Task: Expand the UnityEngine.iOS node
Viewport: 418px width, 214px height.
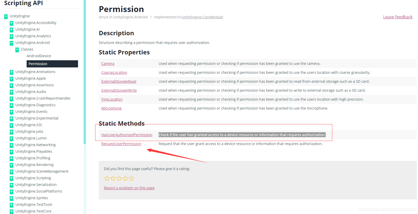Action: coord(12,125)
